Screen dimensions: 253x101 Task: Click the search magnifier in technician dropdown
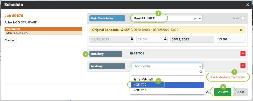click(201, 72)
